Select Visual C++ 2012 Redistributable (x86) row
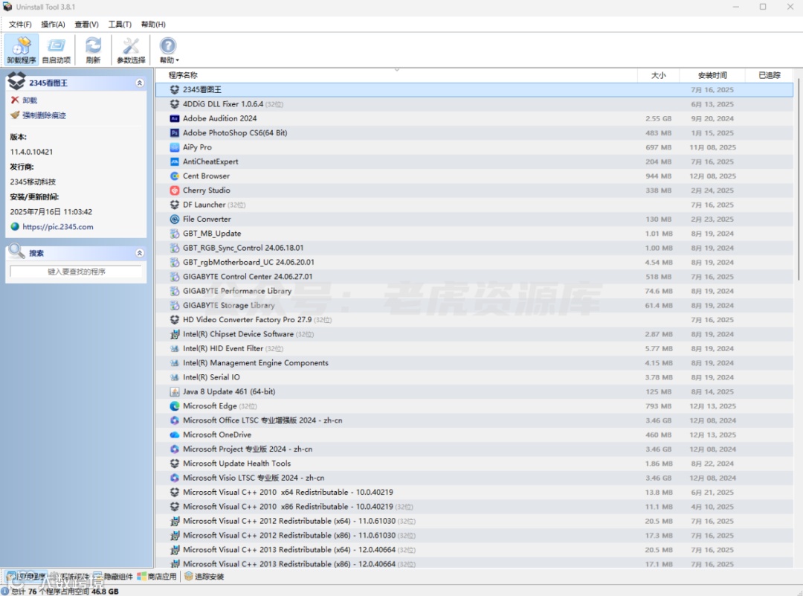The image size is (803, 596). (x=474, y=535)
